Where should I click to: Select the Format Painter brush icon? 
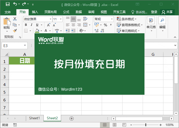[x=15, y=31]
